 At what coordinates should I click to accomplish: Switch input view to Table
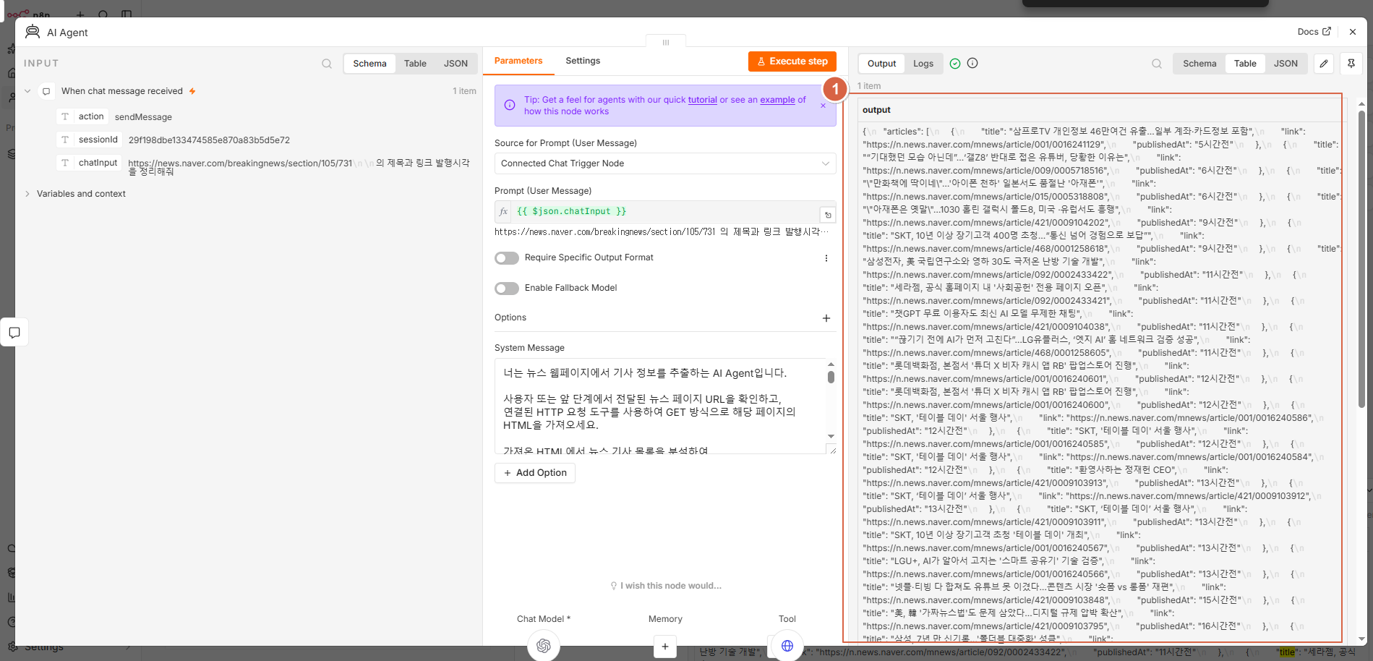click(415, 64)
